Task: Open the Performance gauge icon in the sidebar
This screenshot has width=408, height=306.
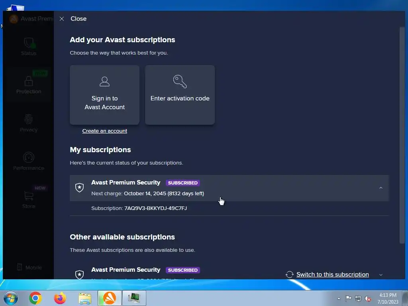Action: coord(29,157)
